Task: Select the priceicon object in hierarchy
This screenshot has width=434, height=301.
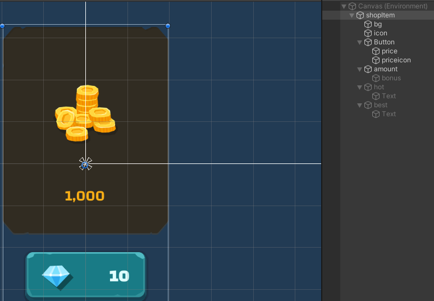Action: (396, 60)
